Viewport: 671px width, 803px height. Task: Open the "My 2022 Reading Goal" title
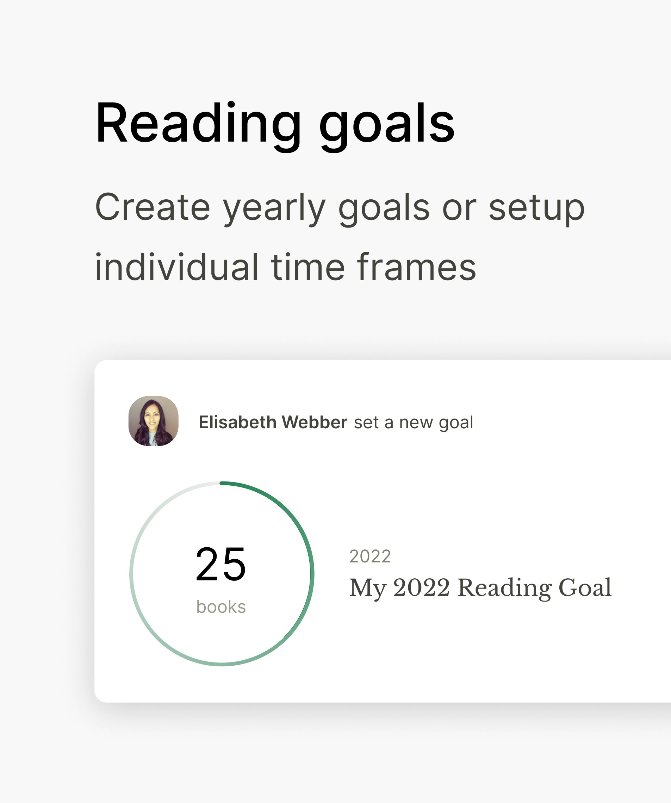pyautogui.click(x=480, y=588)
